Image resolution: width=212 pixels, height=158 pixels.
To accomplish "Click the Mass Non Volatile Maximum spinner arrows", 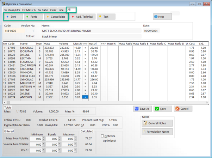I will [75, 139].
